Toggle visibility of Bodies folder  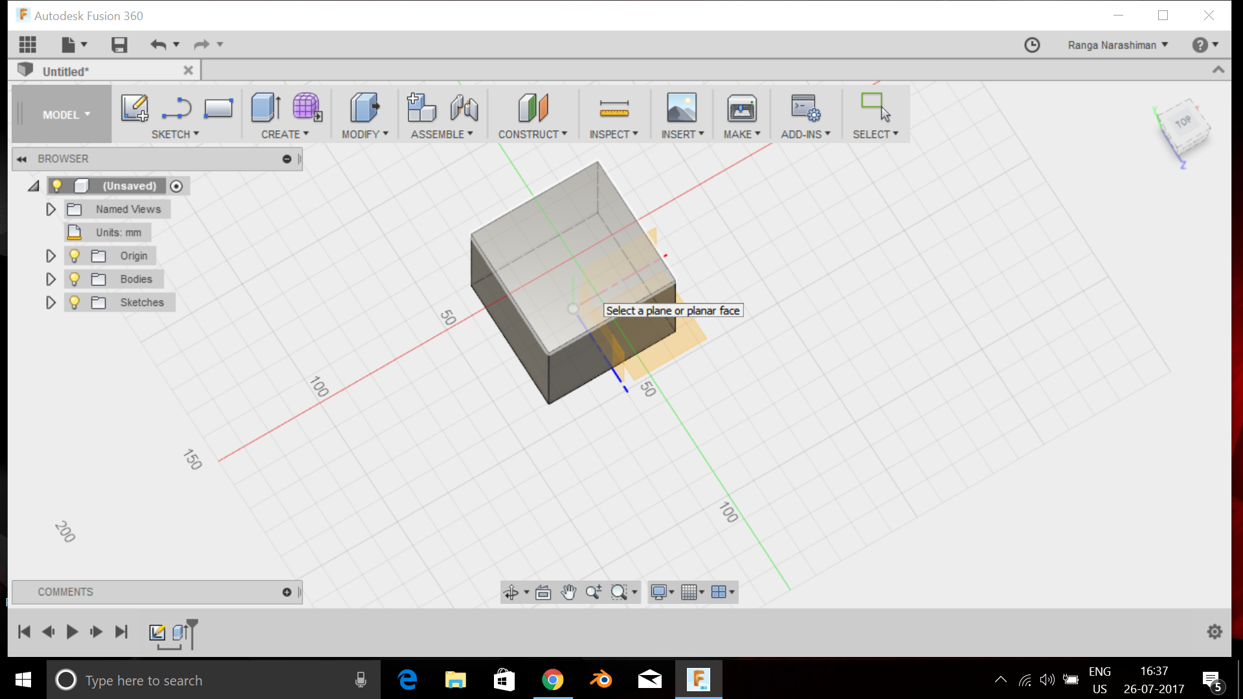tap(74, 279)
